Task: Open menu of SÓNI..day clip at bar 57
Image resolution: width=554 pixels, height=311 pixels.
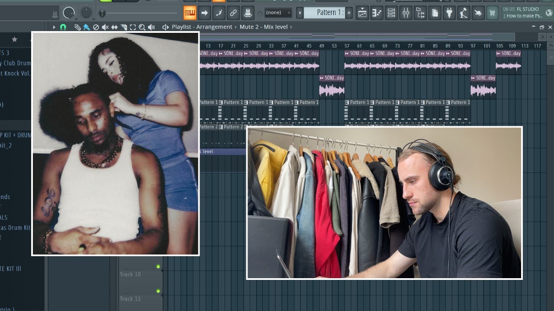Action: tap(347, 54)
